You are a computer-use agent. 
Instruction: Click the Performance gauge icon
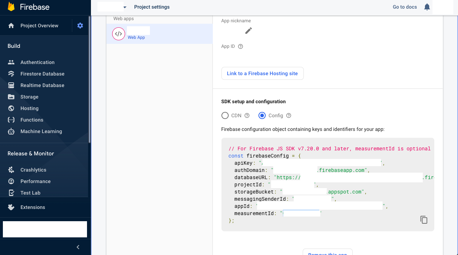11,181
